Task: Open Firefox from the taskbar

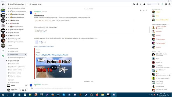Action: [x=97, y=95]
